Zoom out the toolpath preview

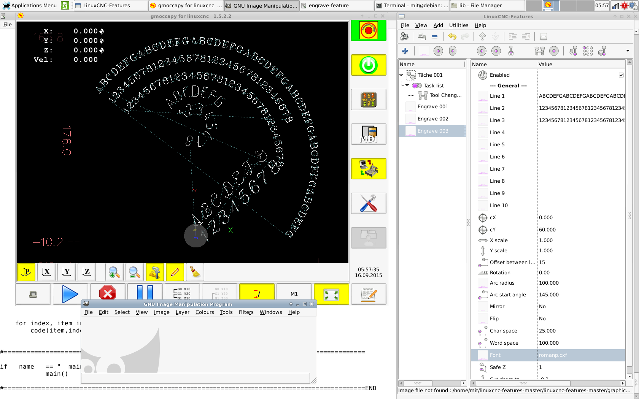point(134,272)
